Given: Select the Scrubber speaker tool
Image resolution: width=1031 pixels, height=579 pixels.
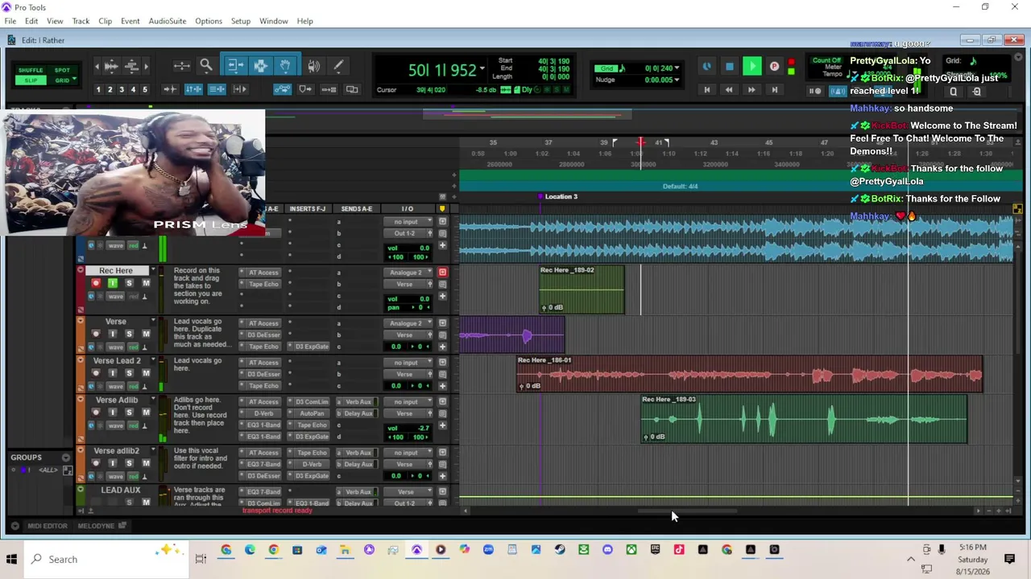Looking at the screenshot, I should (x=313, y=66).
